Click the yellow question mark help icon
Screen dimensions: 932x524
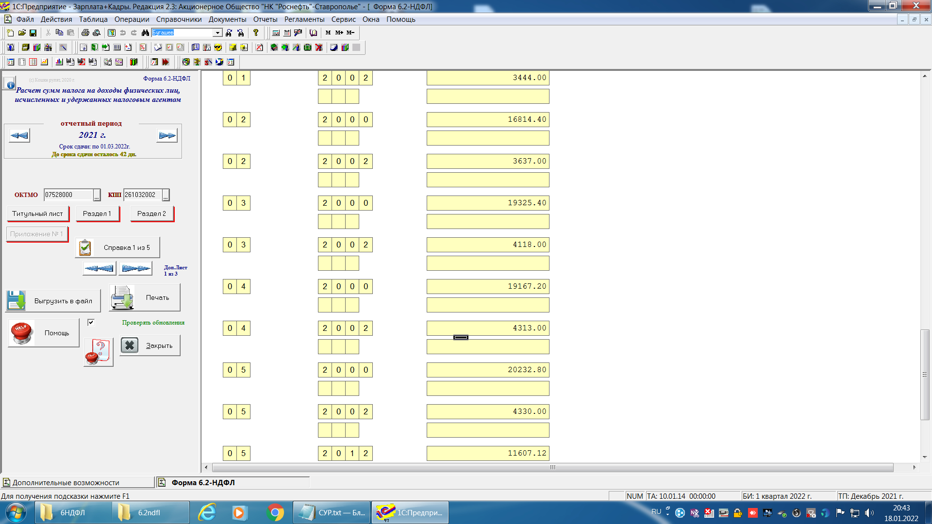pyautogui.click(x=256, y=33)
